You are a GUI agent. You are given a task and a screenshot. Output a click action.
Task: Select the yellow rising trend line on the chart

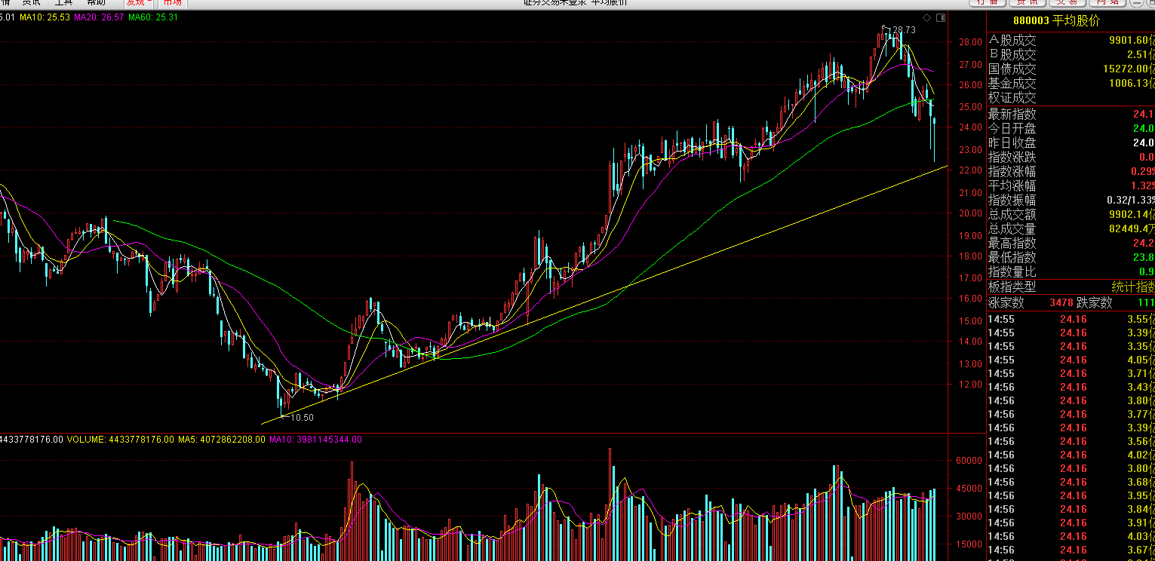point(604,295)
